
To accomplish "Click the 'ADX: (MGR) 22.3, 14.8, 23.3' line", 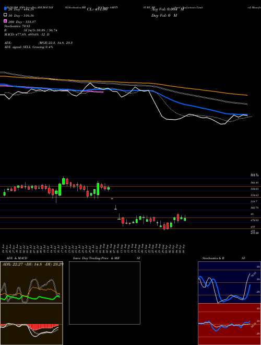I will click(39, 43).
